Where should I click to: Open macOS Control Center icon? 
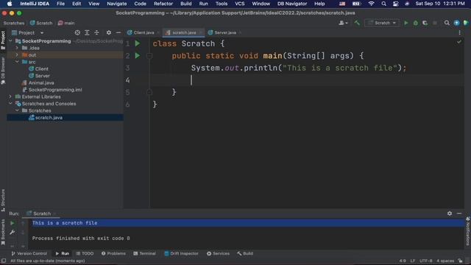click(396, 4)
